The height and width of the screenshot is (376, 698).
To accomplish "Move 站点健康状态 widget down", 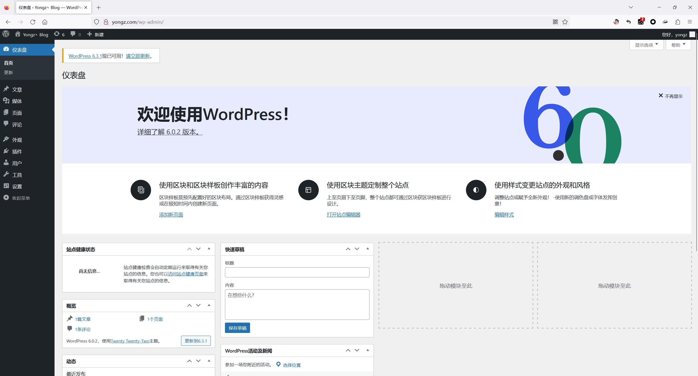I will click(x=198, y=249).
